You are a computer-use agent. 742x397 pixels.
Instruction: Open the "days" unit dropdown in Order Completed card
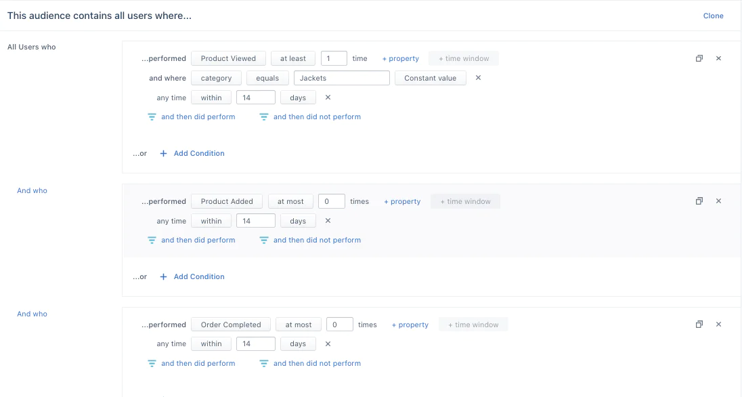click(x=298, y=343)
